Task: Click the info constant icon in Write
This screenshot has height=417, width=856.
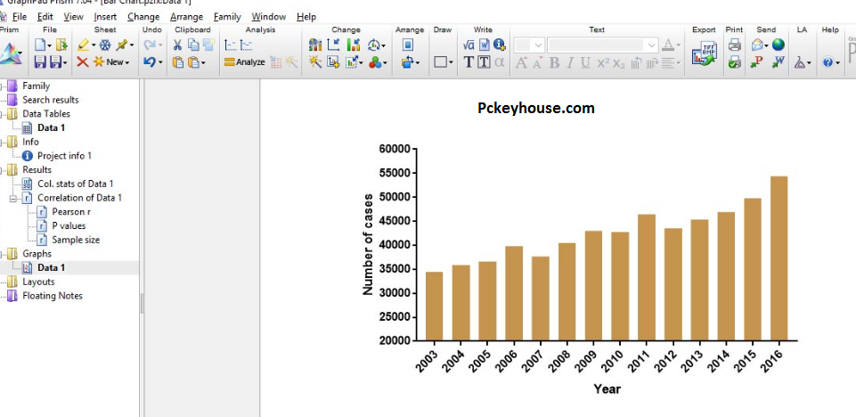Action: click(499, 45)
